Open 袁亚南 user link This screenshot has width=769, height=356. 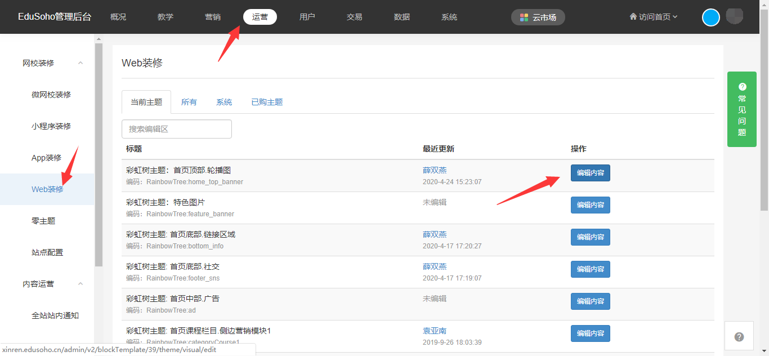click(435, 331)
